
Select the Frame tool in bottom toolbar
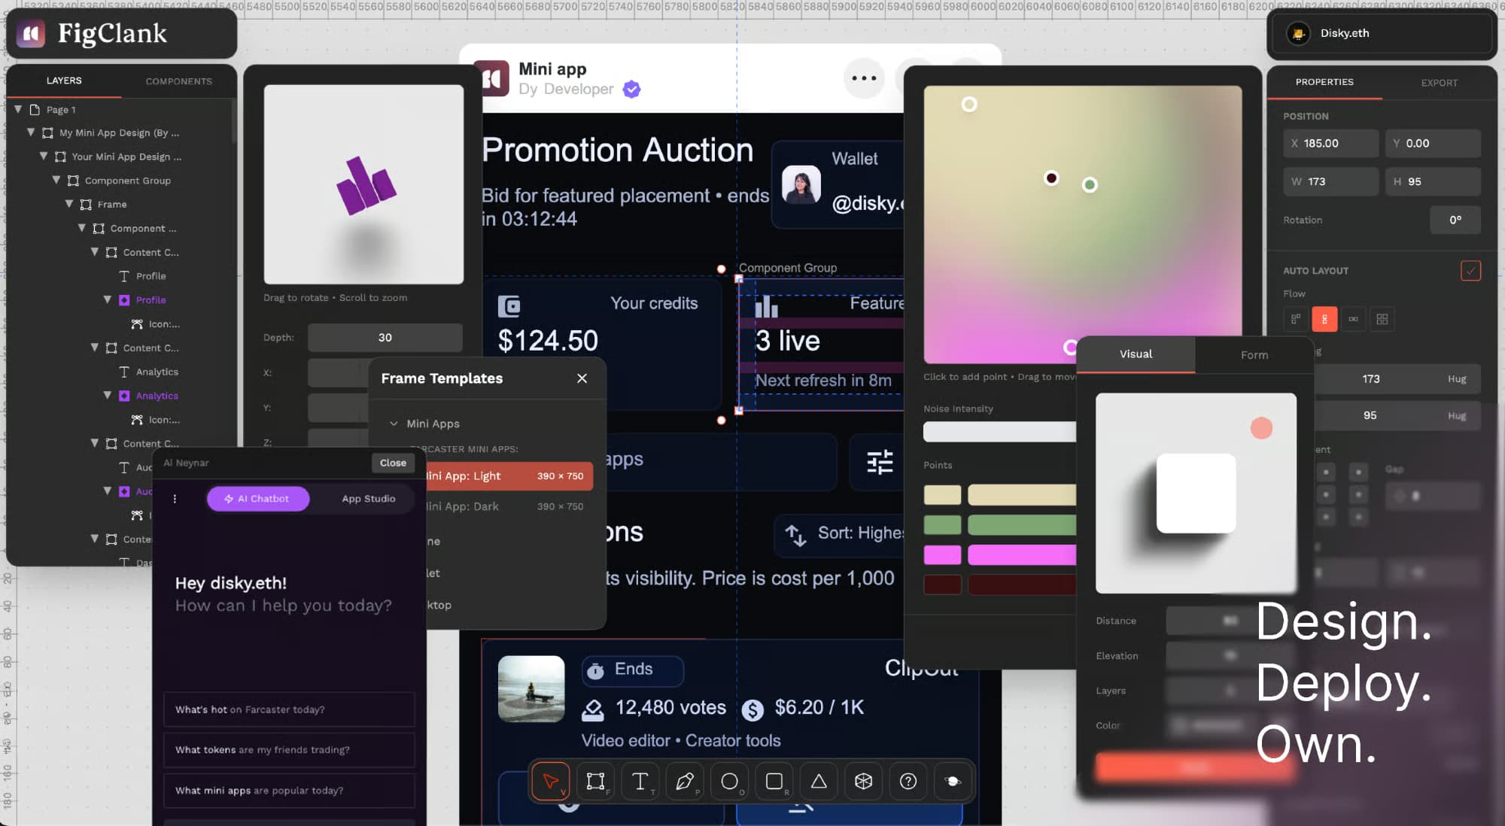[595, 782]
